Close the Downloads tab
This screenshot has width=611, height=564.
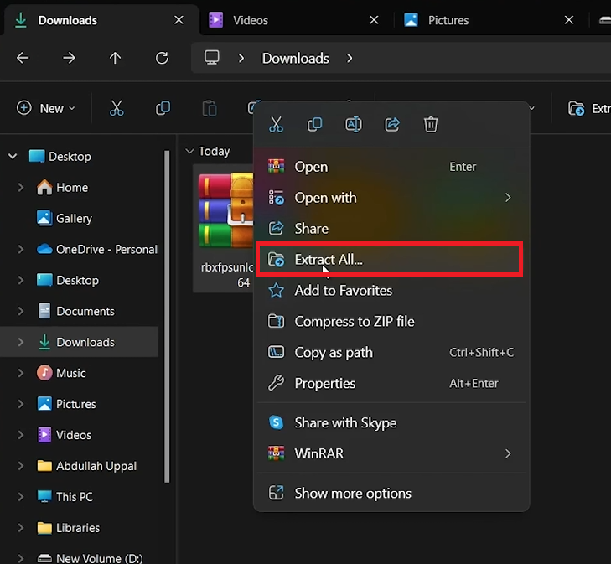click(x=179, y=20)
